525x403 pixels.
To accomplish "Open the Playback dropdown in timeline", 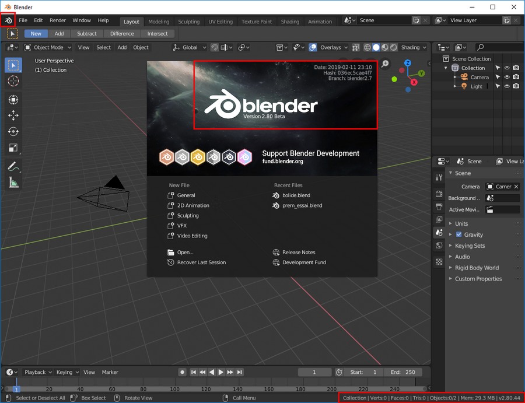I will tap(38, 372).
